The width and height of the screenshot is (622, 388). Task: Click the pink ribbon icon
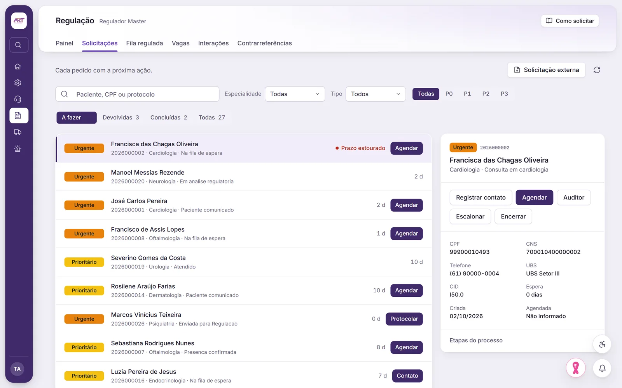[x=576, y=368]
